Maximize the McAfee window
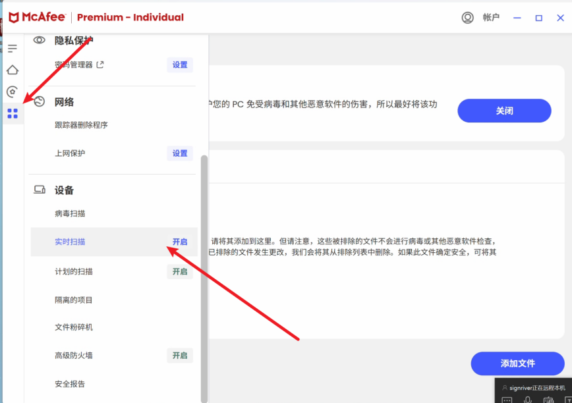The height and width of the screenshot is (403, 572). [538, 18]
